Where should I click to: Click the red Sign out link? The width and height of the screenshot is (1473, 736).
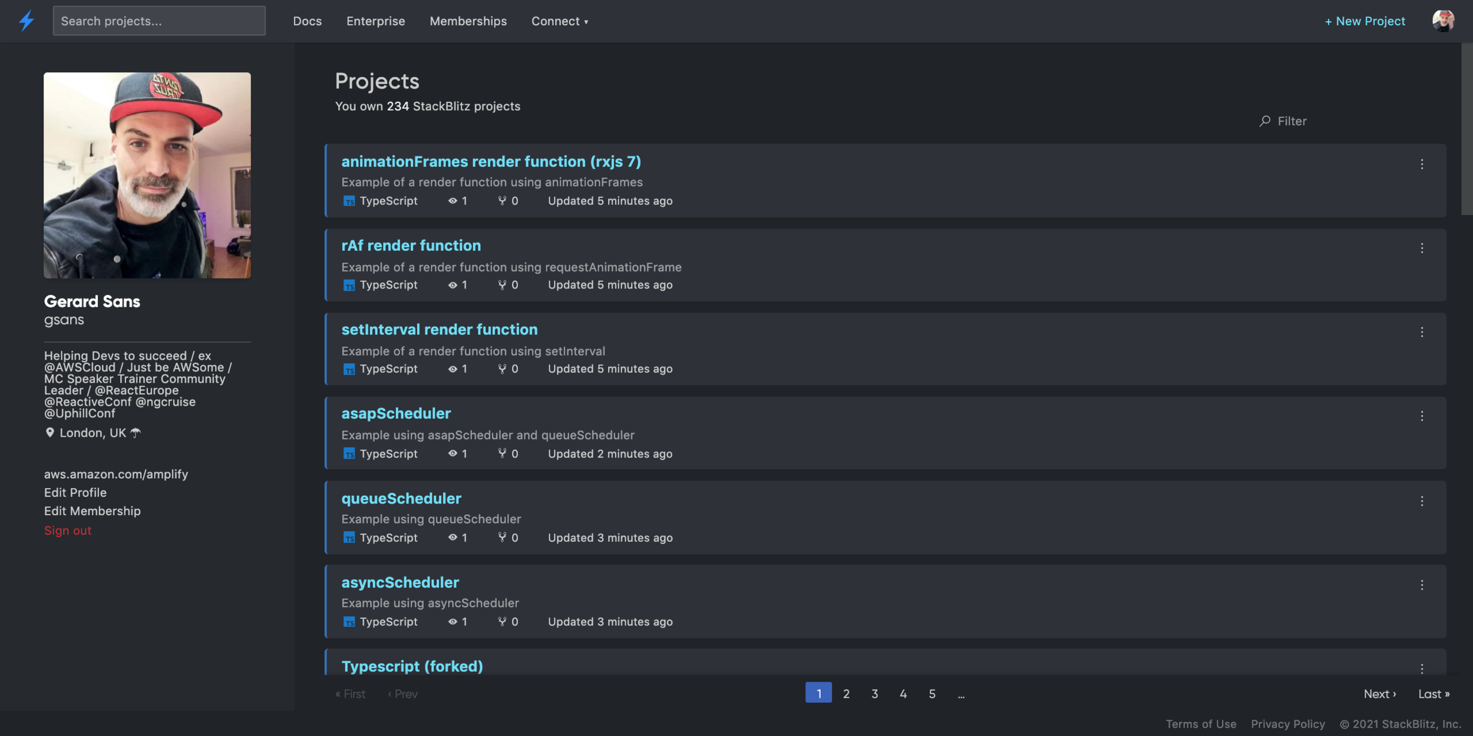[x=68, y=531]
